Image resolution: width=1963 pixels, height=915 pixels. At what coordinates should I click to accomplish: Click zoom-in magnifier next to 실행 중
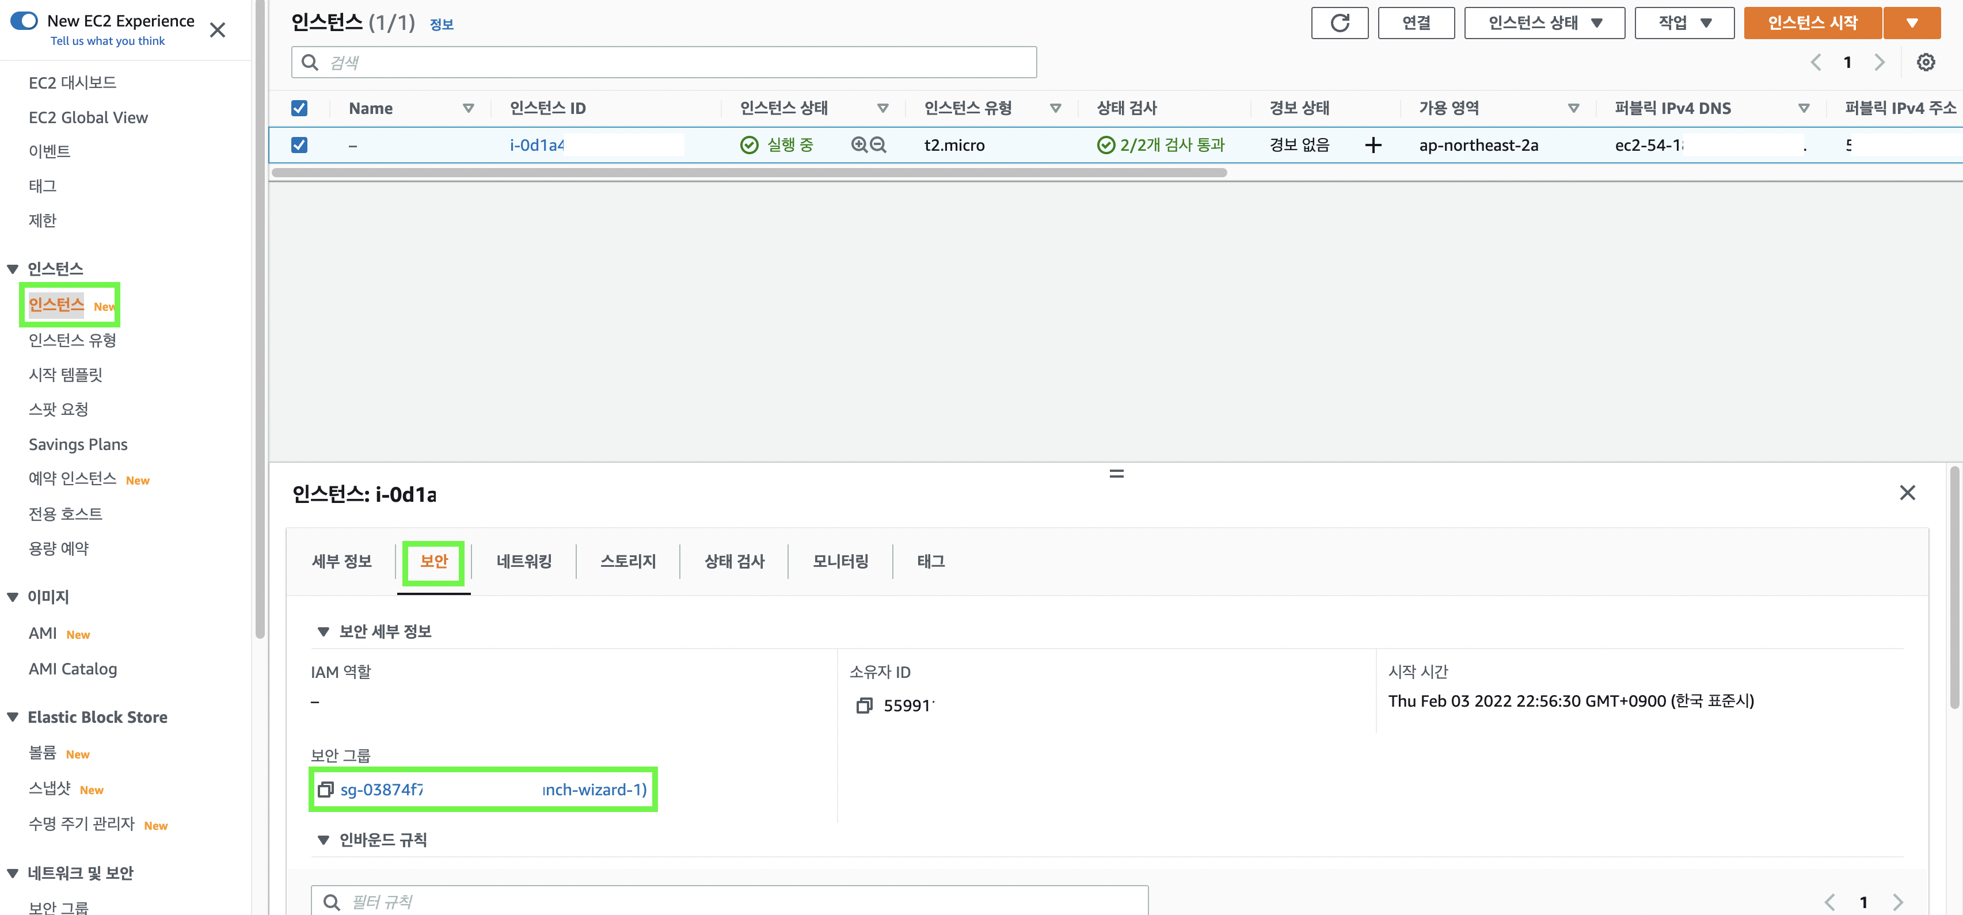click(x=859, y=145)
